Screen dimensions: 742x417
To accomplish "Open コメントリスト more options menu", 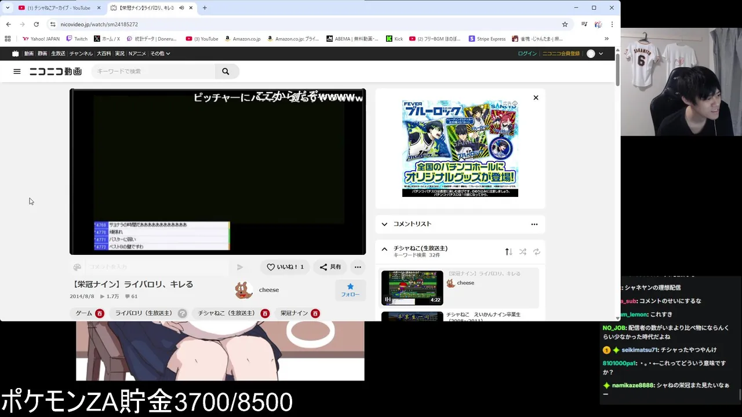I will (x=534, y=224).
